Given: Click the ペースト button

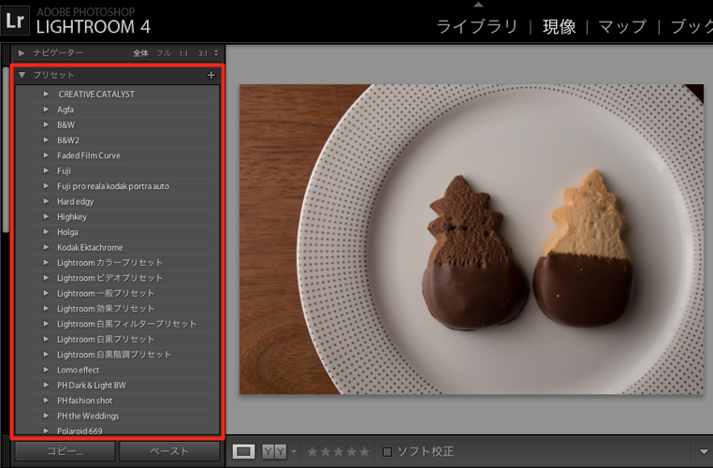Looking at the screenshot, I should pos(169,451).
